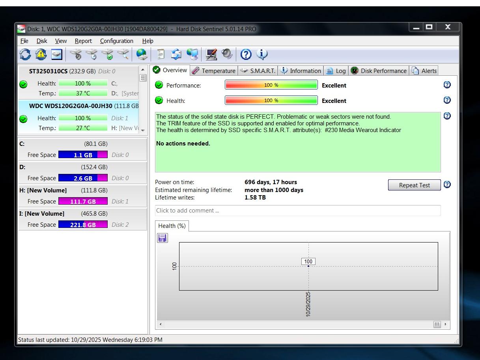Click the report document toolbar icon
The height and width of the screenshot is (360, 480).
[161, 54]
